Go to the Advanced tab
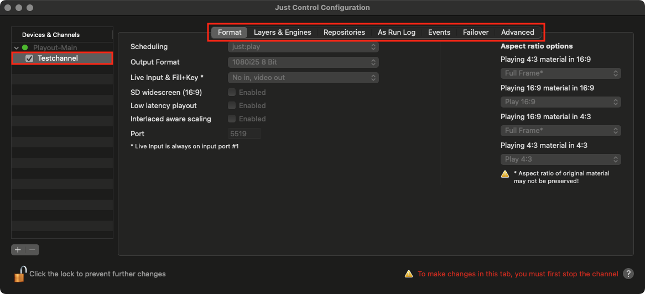Image resolution: width=645 pixels, height=294 pixels. click(517, 33)
